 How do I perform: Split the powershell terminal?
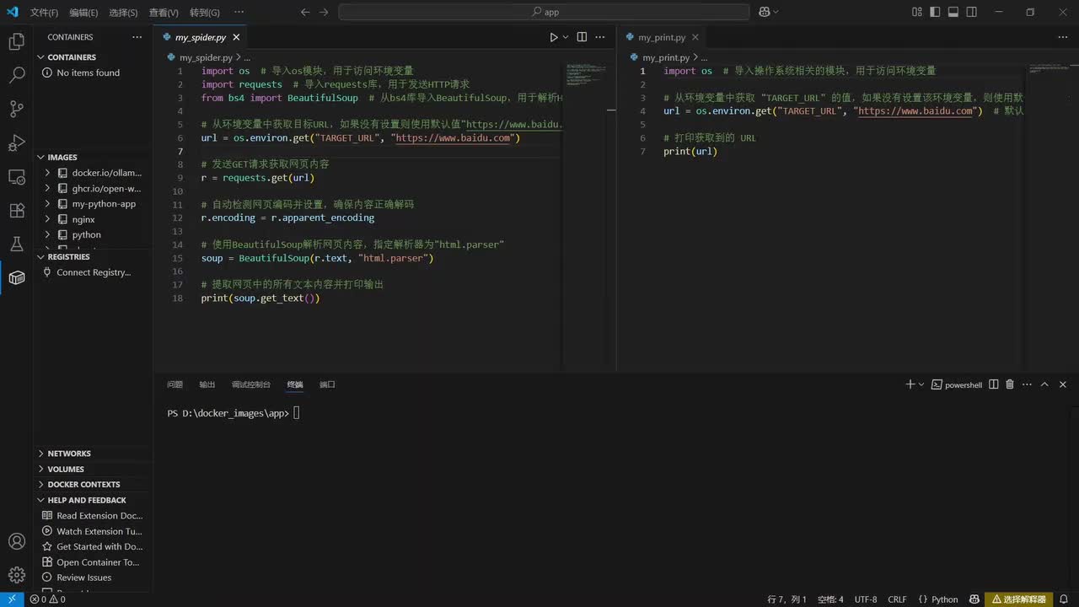point(994,384)
